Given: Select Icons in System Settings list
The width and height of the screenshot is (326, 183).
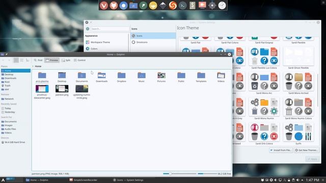Looking at the screenshot, I should click(x=153, y=36).
